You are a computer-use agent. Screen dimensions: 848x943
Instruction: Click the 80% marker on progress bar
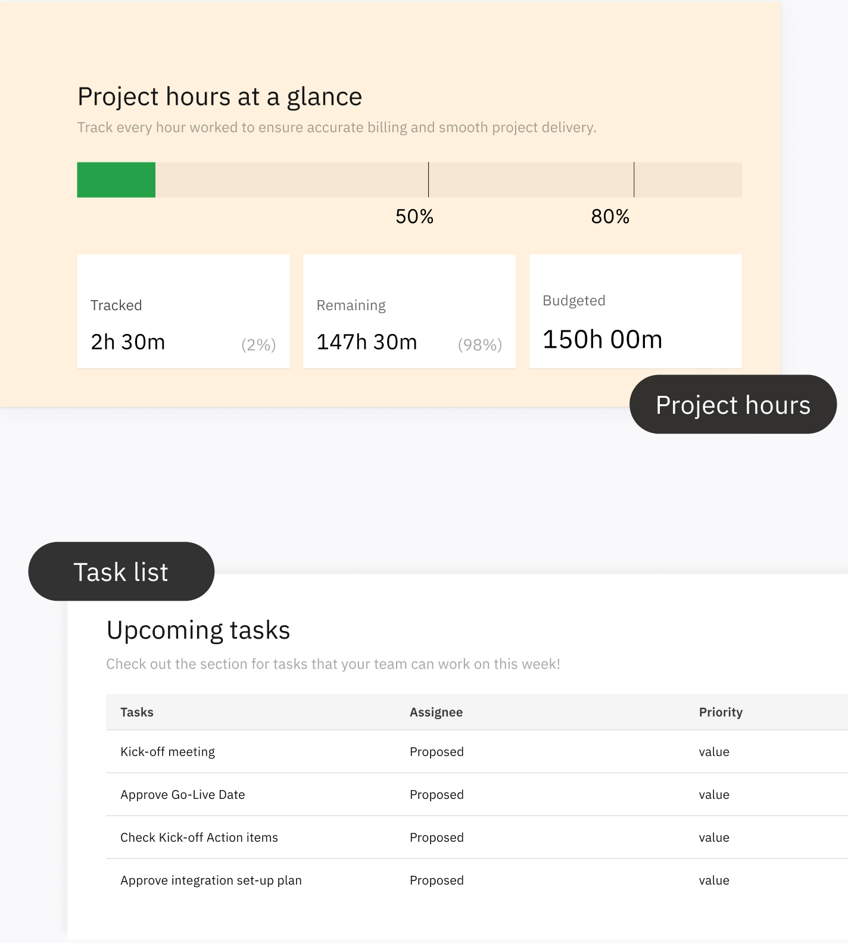tap(634, 180)
